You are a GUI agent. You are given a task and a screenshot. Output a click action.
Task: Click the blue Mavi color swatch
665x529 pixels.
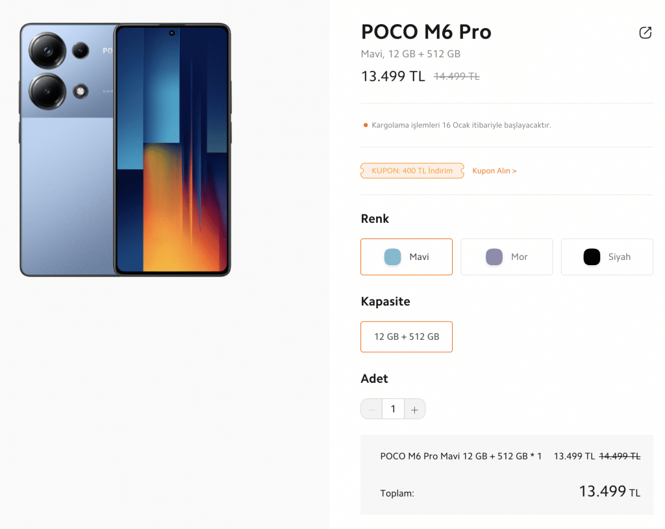point(392,257)
